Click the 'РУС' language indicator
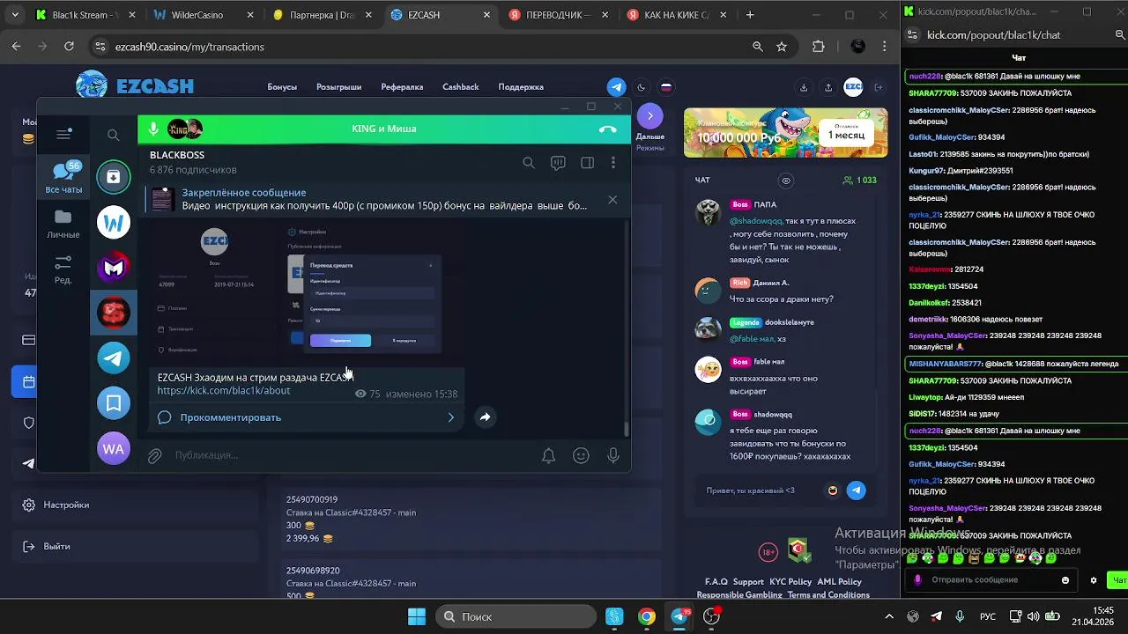The image size is (1128, 634). [x=988, y=616]
